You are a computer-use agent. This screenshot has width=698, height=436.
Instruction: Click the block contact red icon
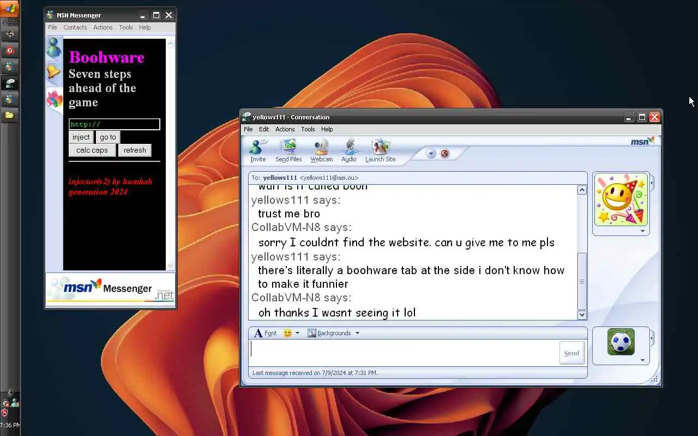pyautogui.click(x=445, y=154)
